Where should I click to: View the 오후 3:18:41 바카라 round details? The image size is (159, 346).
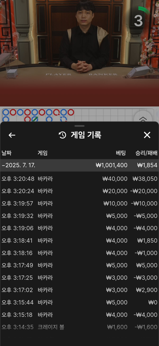coord(79,241)
